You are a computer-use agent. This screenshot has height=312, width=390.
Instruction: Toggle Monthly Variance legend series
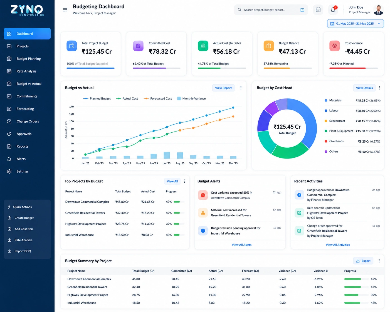pyautogui.click(x=191, y=98)
